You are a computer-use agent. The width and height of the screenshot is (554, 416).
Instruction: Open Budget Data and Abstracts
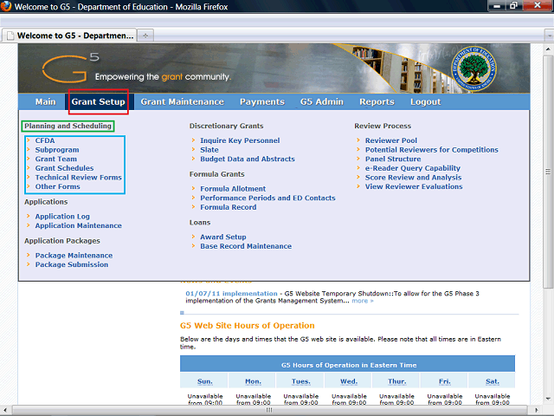coord(248,159)
